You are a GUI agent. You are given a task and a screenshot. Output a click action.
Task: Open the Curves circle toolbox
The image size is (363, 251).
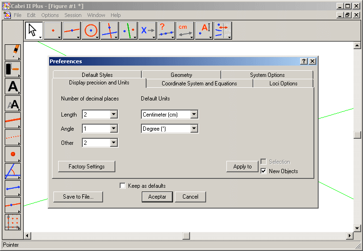coord(91,31)
